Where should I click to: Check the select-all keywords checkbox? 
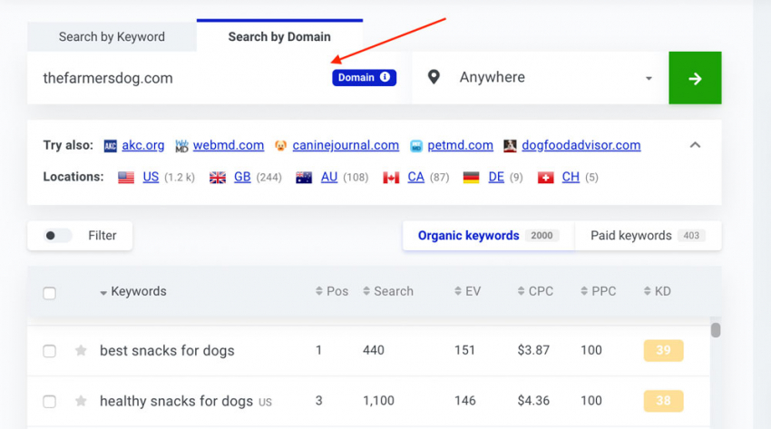50,293
